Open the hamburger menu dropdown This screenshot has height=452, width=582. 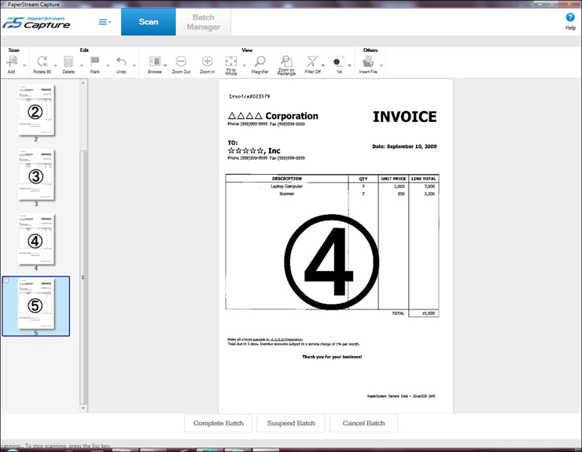pyautogui.click(x=104, y=22)
